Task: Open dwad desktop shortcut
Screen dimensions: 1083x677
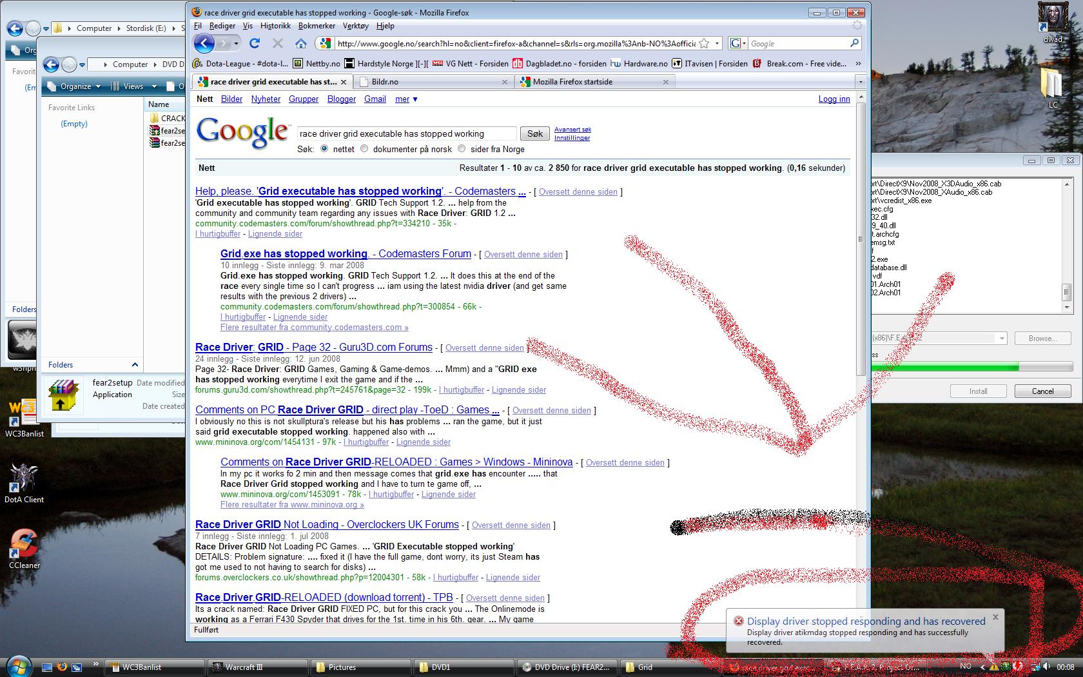Action: (x=1053, y=23)
